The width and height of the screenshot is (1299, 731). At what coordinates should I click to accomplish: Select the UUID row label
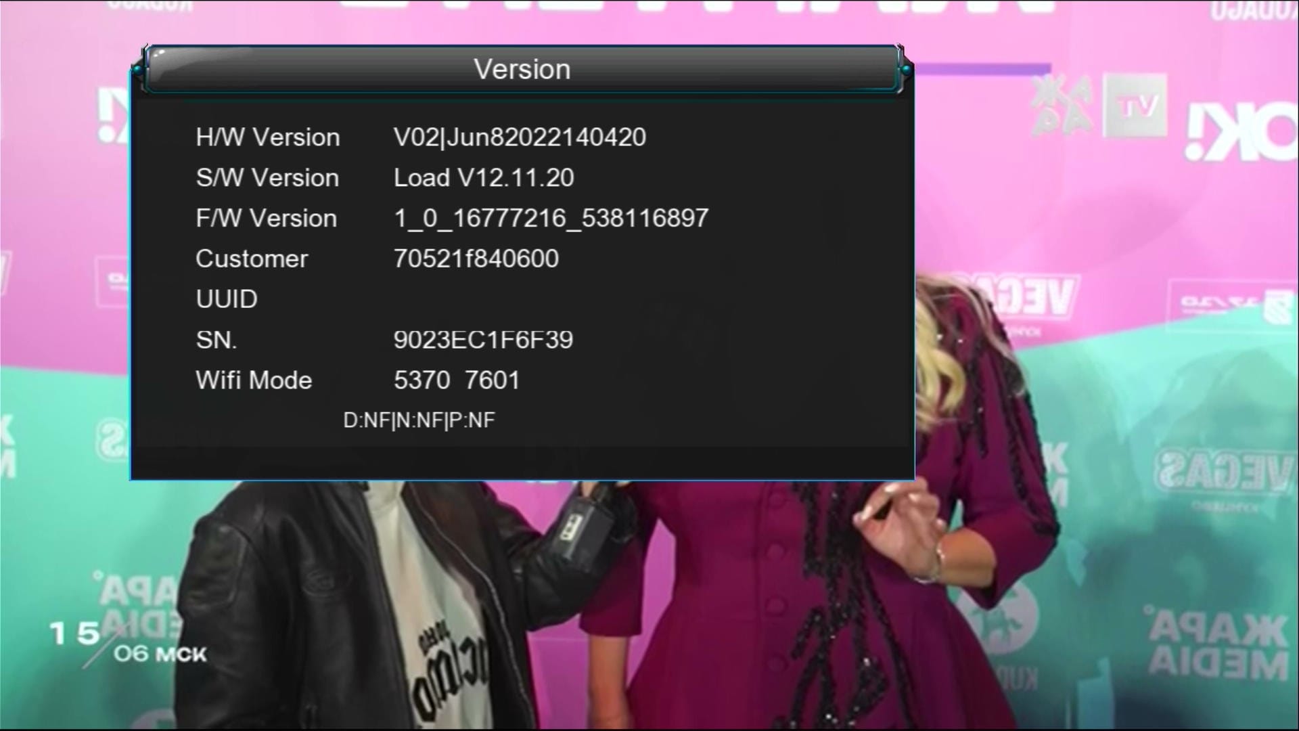(x=227, y=299)
